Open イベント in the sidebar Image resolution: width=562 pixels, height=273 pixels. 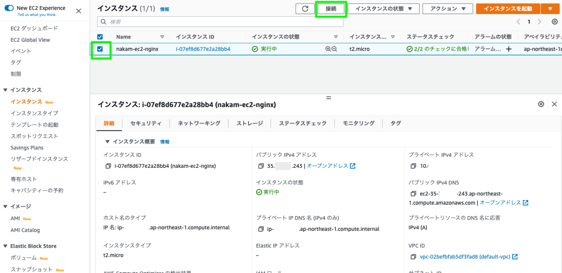(x=21, y=51)
